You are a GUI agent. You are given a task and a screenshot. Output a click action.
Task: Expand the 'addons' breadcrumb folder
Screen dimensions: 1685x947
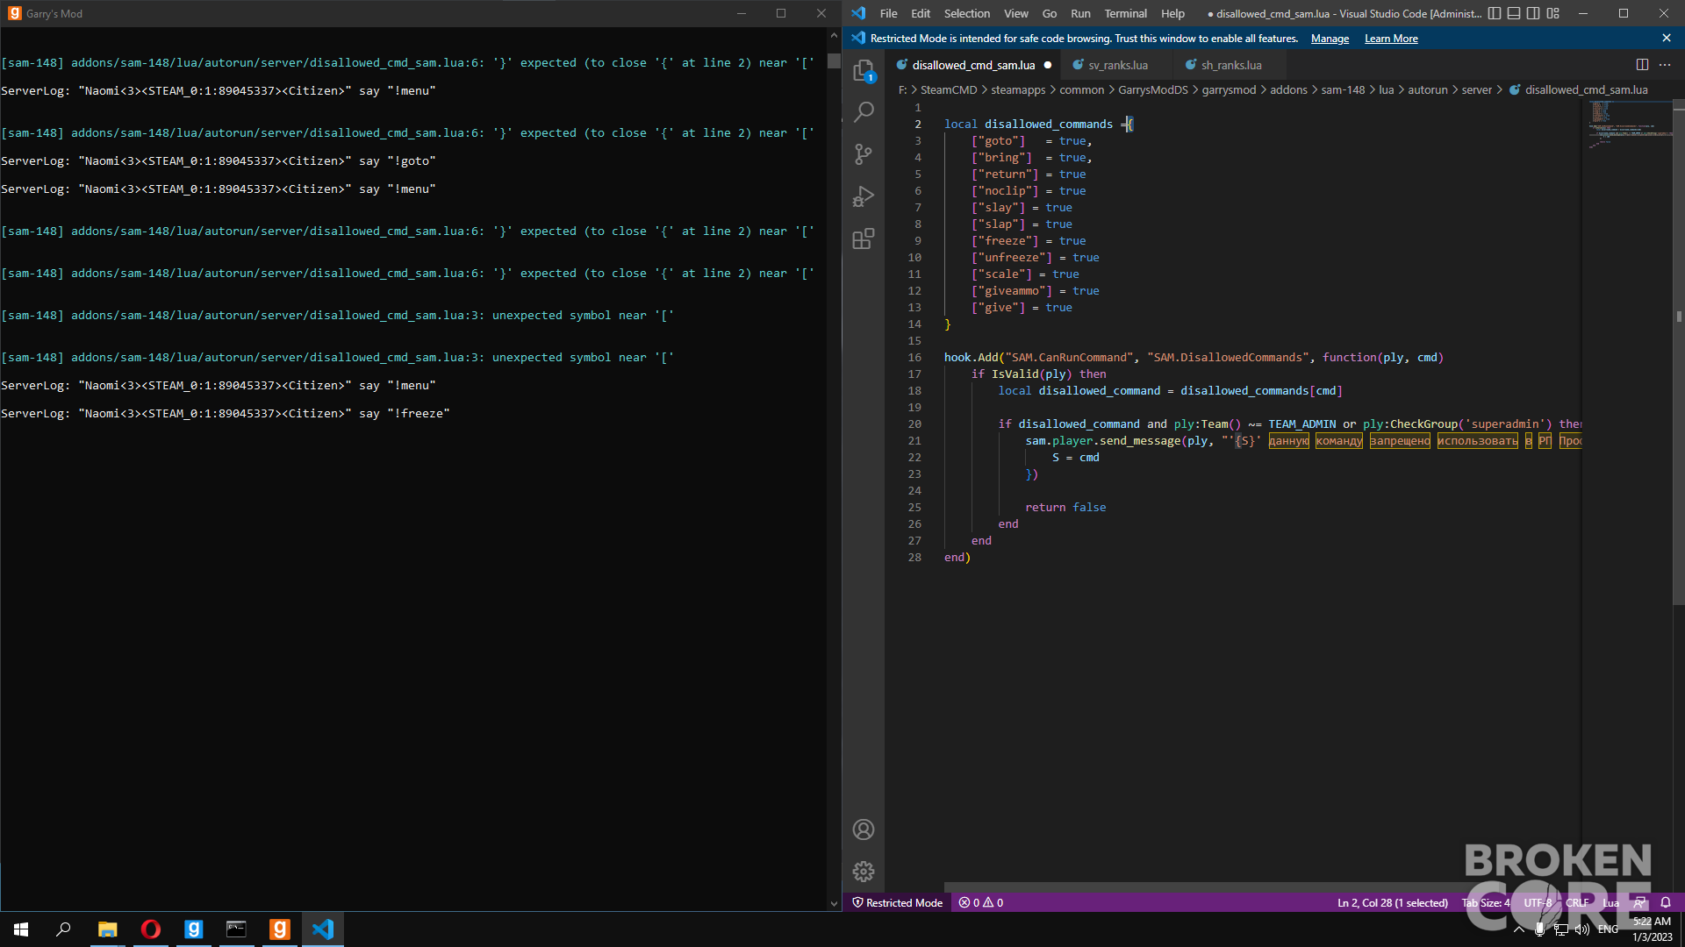pyautogui.click(x=1288, y=89)
